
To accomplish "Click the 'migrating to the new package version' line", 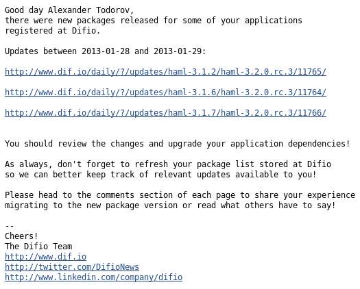I will click(x=170, y=205).
